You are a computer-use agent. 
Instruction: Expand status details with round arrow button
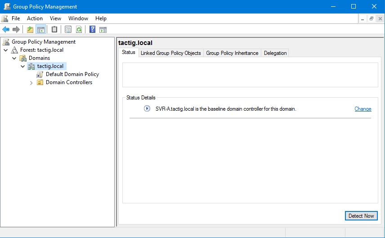[147, 109]
